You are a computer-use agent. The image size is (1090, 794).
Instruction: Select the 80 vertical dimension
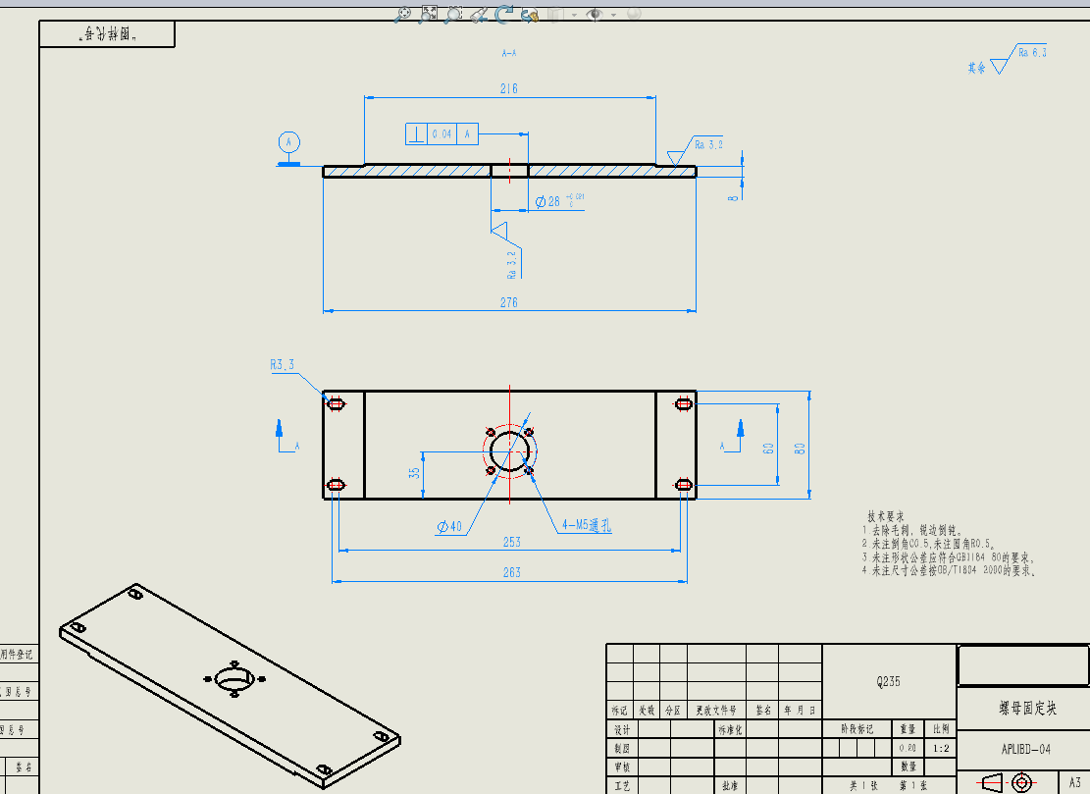point(801,449)
